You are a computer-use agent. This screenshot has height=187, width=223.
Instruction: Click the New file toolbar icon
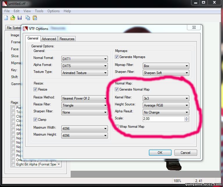[x=6, y=18]
